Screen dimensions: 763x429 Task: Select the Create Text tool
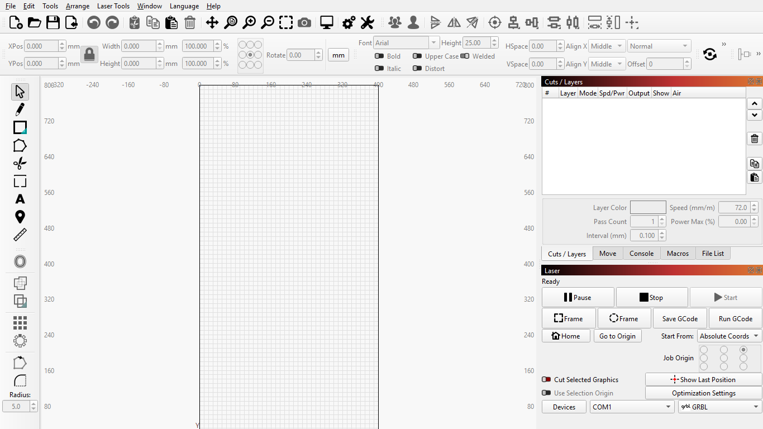20,199
